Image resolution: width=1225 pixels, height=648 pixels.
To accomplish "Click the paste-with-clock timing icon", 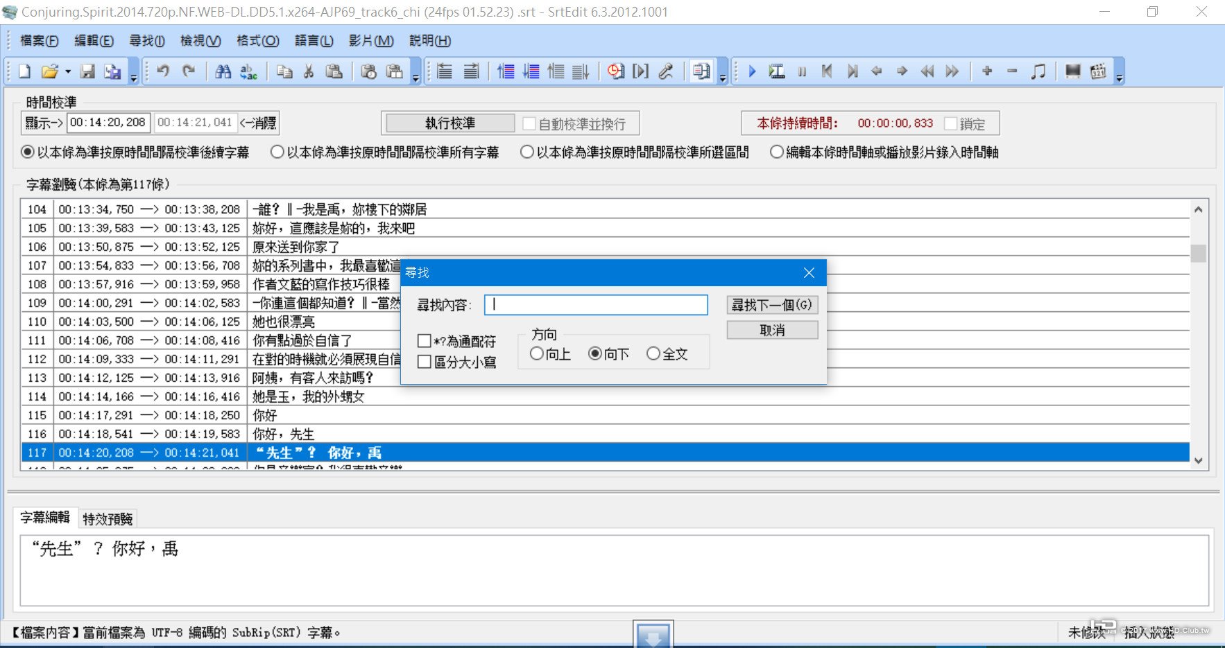I will pos(369,71).
